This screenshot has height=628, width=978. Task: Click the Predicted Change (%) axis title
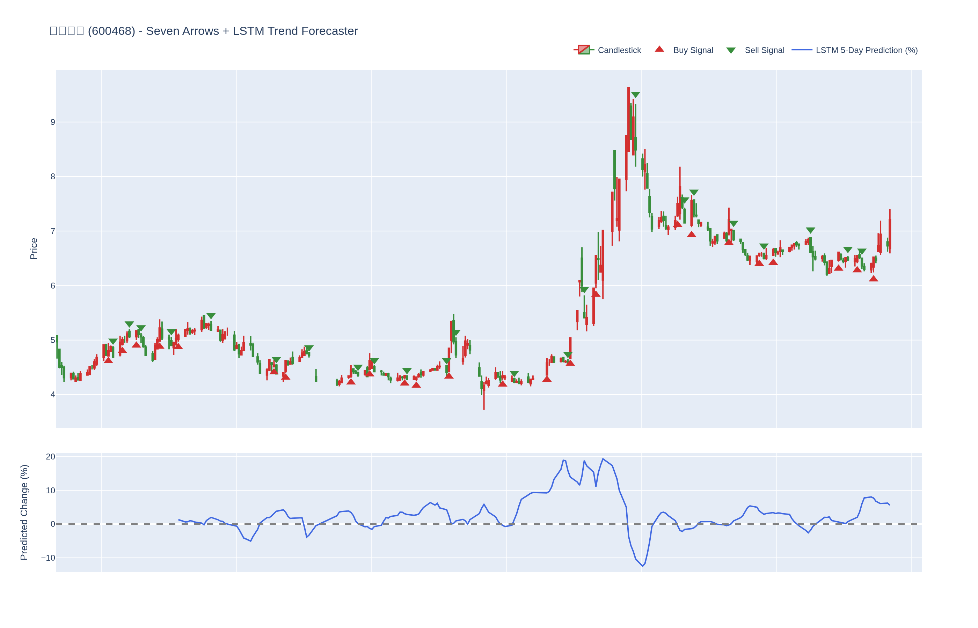[24, 512]
